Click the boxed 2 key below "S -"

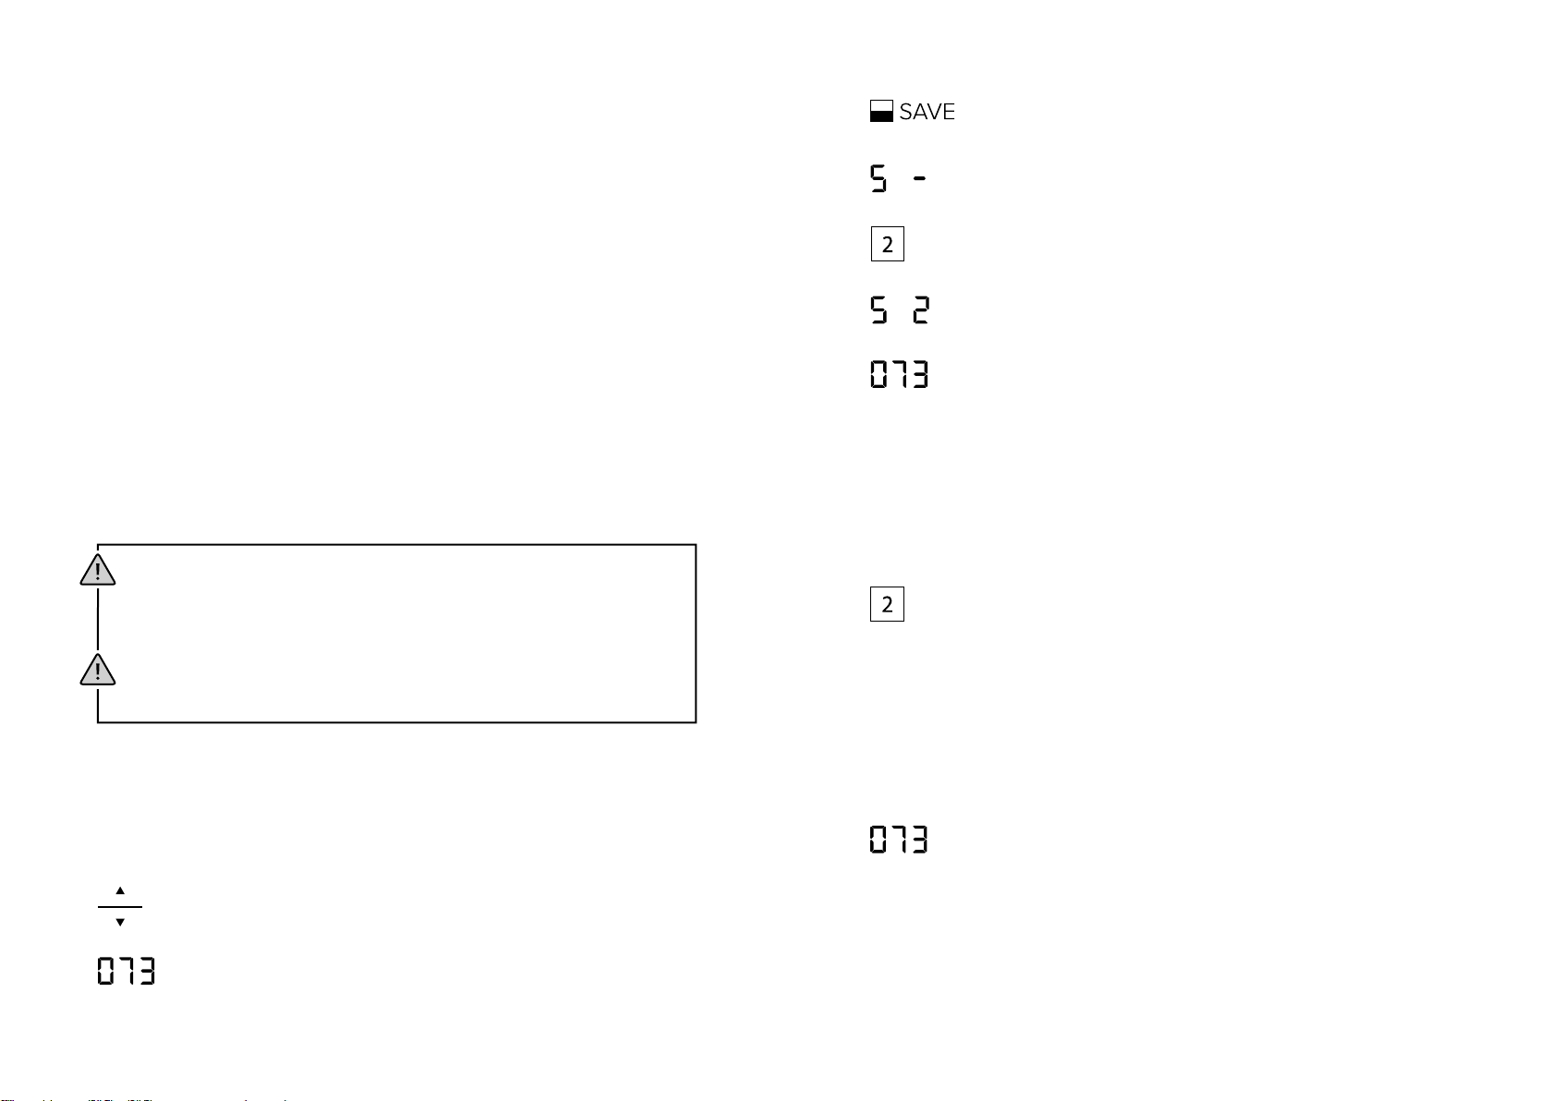(x=887, y=245)
